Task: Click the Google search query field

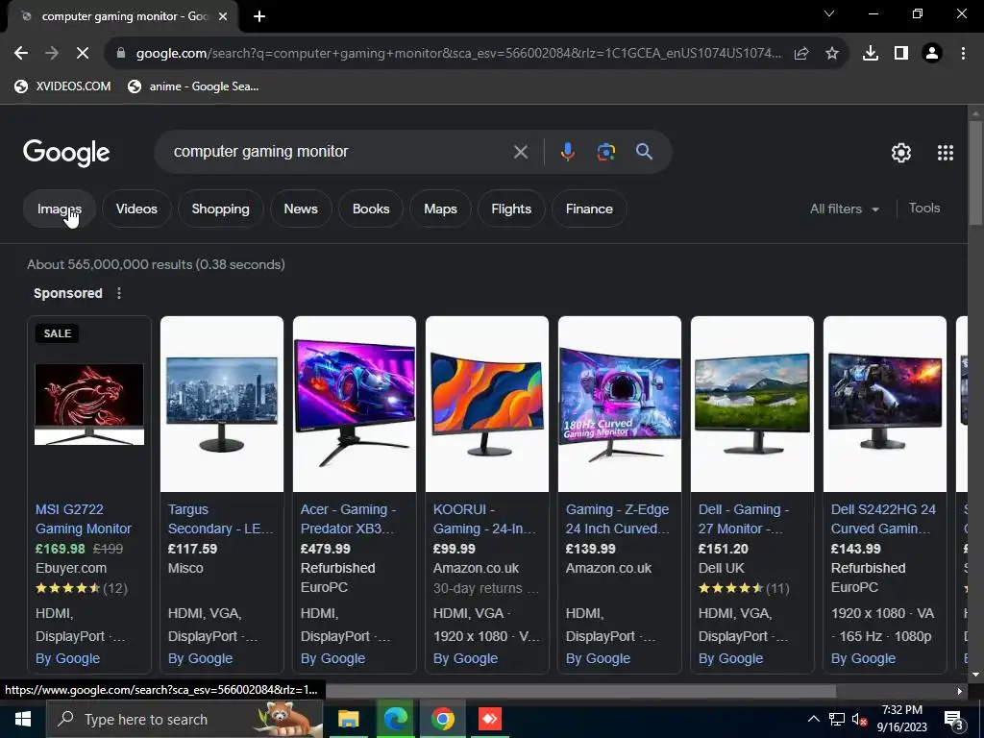Action: click(x=339, y=151)
